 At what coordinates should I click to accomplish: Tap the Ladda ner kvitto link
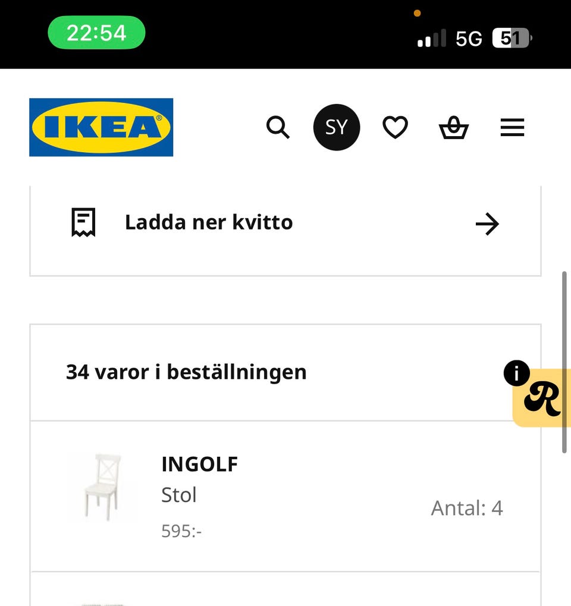pos(208,222)
